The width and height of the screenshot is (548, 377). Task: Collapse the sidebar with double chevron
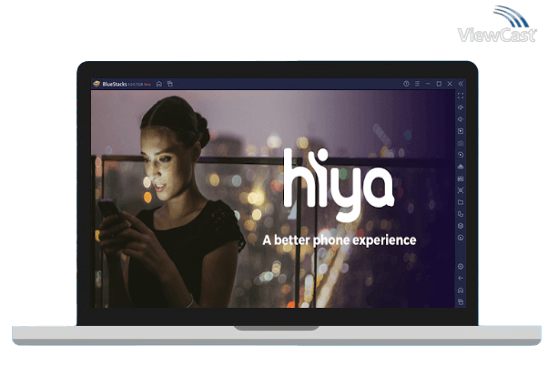tap(461, 84)
